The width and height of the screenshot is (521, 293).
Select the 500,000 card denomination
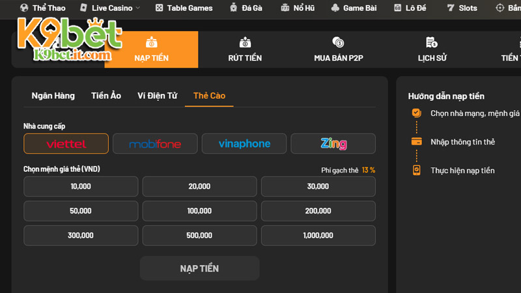tap(199, 236)
